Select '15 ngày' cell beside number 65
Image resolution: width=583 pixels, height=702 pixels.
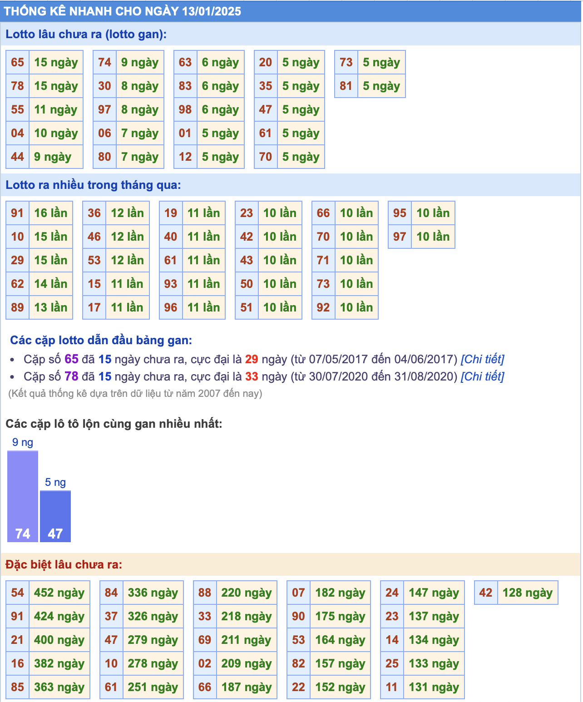point(56,62)
